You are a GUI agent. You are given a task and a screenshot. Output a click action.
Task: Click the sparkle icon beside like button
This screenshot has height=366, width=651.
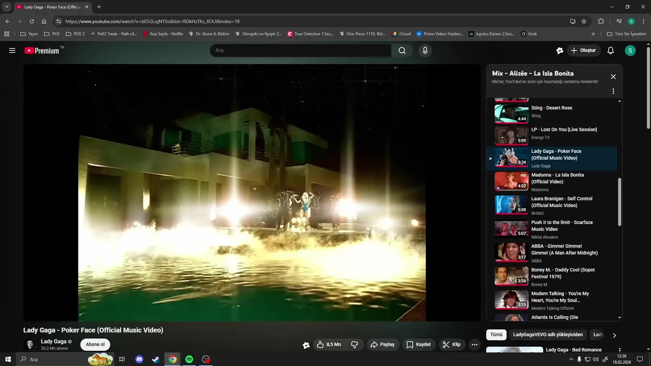[x=306, y=345]
